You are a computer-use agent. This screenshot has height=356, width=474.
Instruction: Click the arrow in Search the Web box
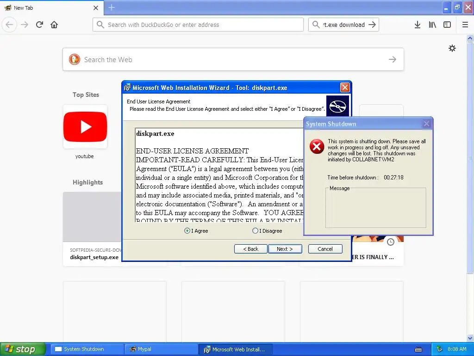[x=393, y=59]
